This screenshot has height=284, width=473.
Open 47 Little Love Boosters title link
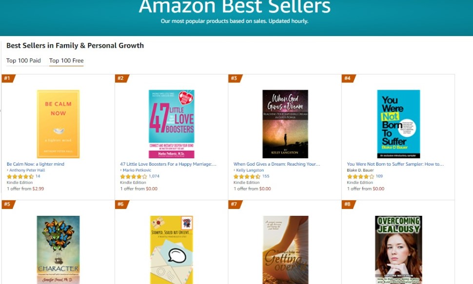168,164
